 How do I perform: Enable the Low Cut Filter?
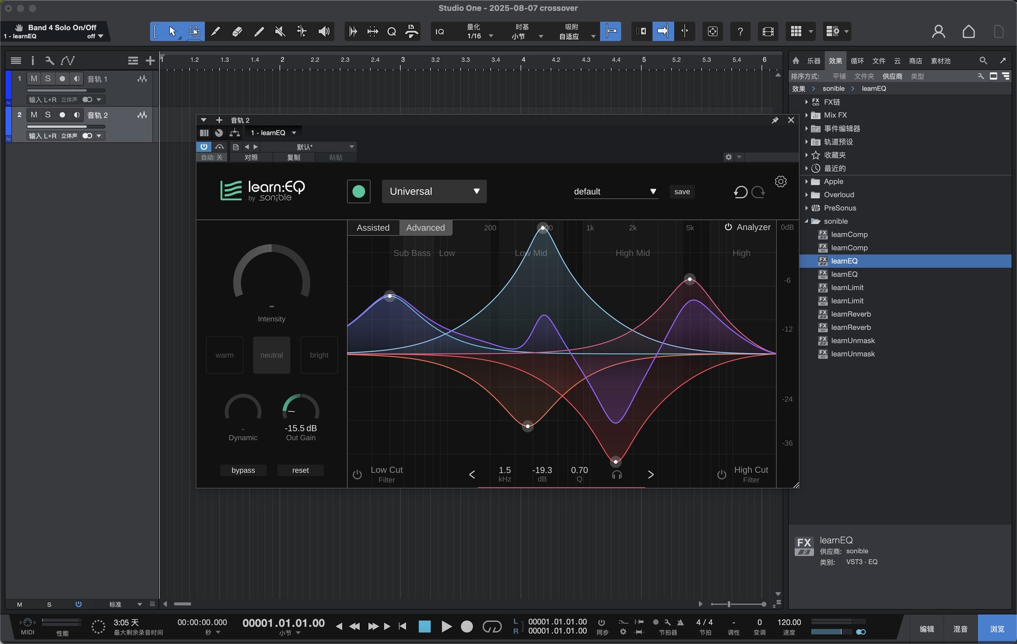pos(357,474)
